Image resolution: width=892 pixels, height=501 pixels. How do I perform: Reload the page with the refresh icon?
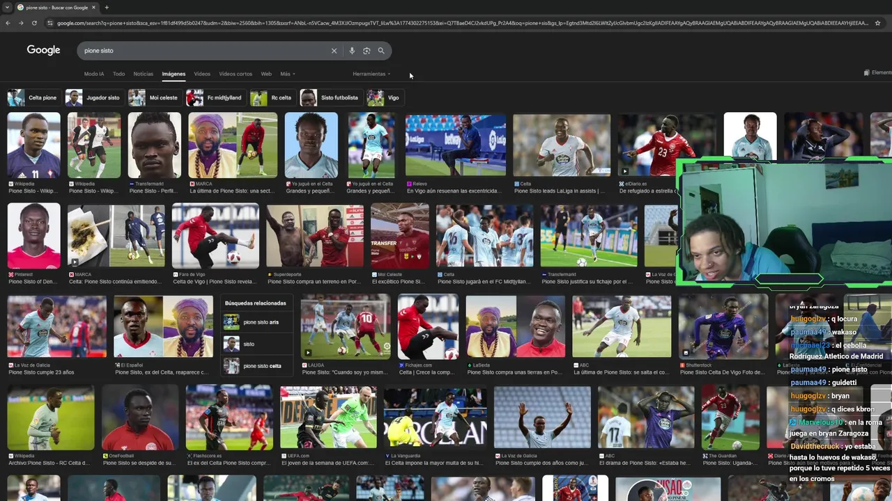(34, 23)
